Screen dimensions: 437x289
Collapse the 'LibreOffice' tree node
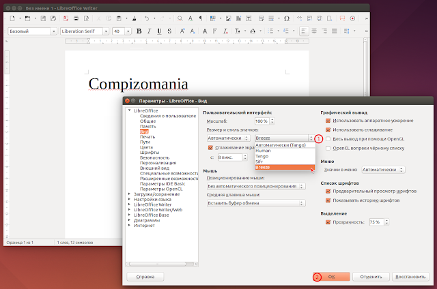pyautogui.click(x=129, y=110)
